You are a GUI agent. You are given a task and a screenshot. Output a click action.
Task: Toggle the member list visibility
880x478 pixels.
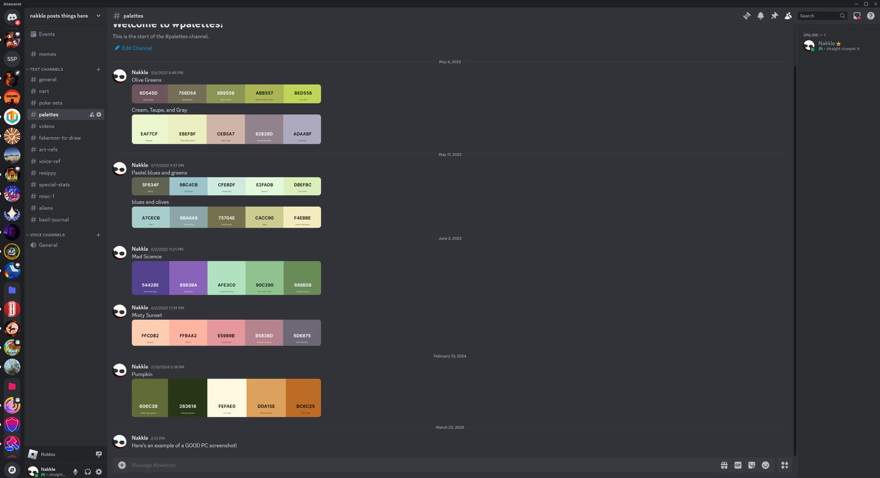(788, 16)
